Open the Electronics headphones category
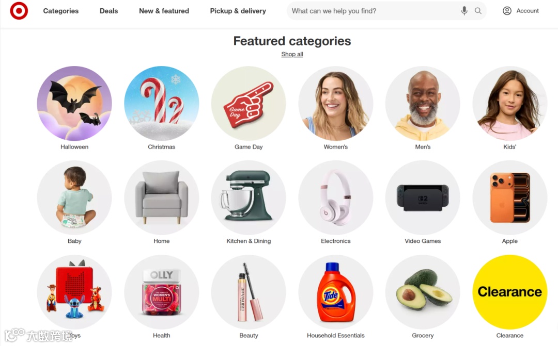 (336, 197)
